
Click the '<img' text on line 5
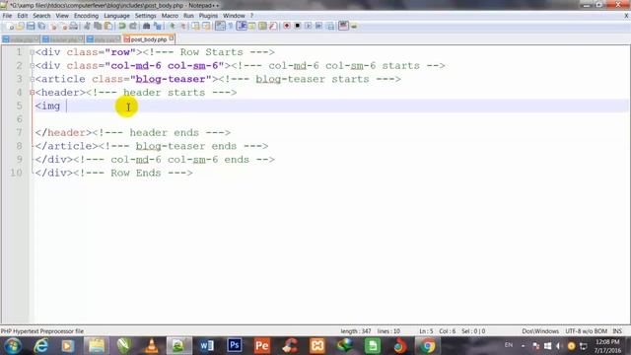click(47, 106)
